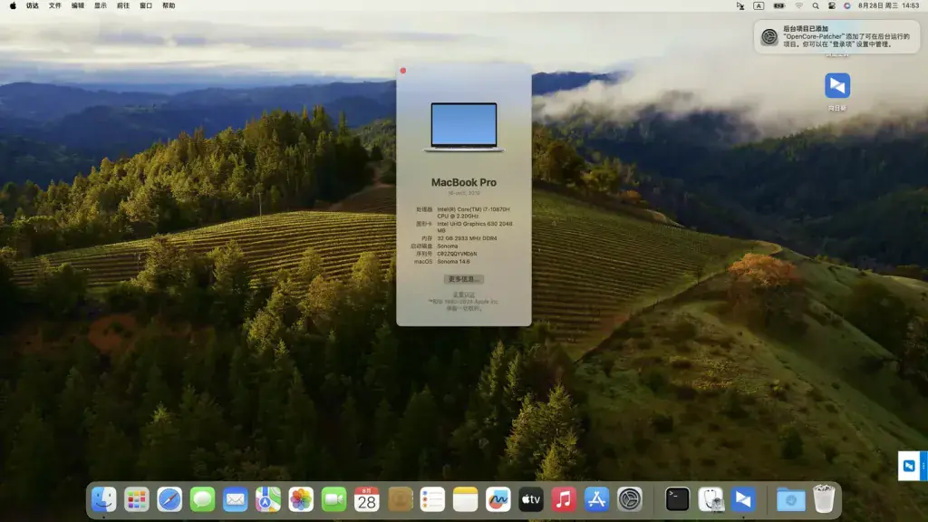Click the 32 GB 2933 MHz DDR4 text
Viewport: 928px width, 522px height.
(x=467, y=238)
